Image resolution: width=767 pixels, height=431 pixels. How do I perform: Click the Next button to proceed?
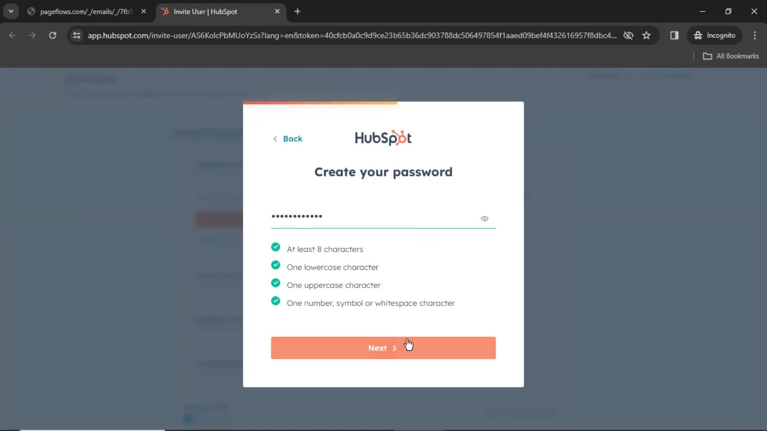point(383,348)
